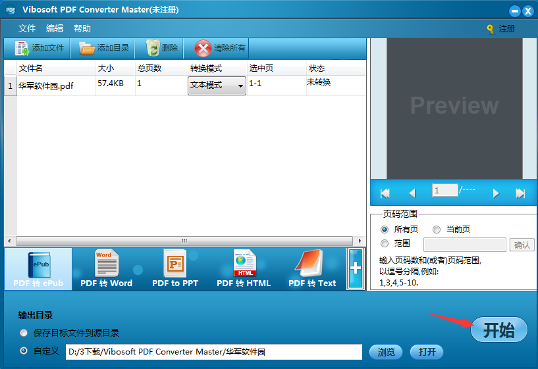This screenshot has width=538, height=369.
Task: Select PDF 转 ePub conversion type
Action: coord(38,269)
